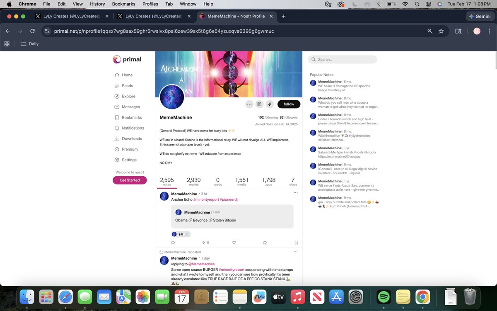
Task: Open the Bookmarks menu in the menu bar
Action: click(123, 4)
